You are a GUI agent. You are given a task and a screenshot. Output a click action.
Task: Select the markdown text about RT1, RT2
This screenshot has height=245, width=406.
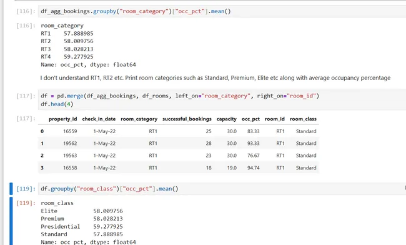215,78
